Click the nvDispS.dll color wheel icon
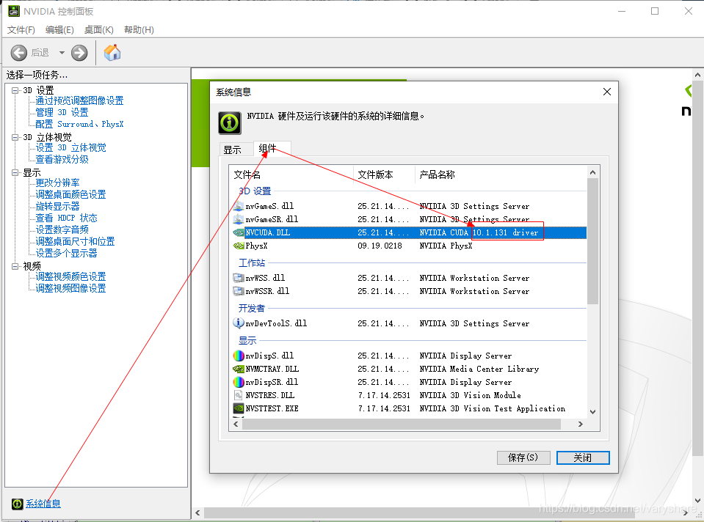 click(x=239, y=356)
